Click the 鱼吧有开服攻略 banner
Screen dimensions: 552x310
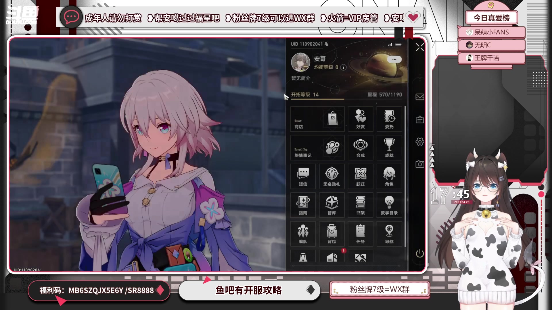pyautogui.click(x=249, y=290)
